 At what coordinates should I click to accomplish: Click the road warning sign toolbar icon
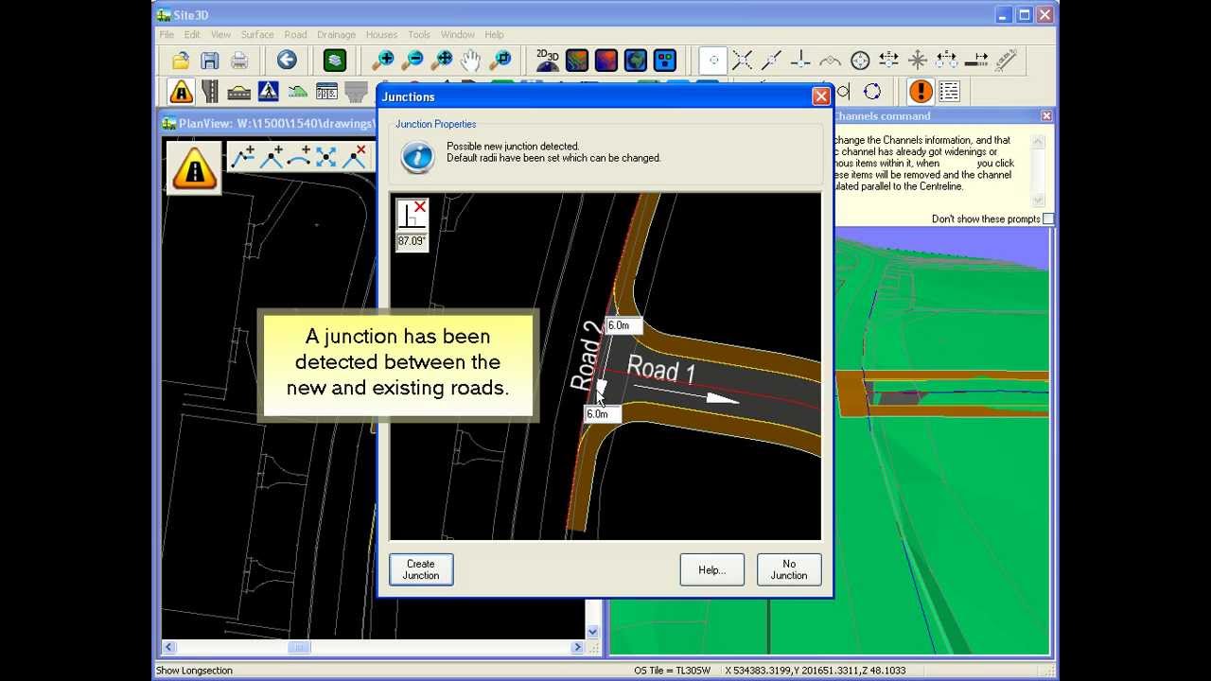point(181,92)
